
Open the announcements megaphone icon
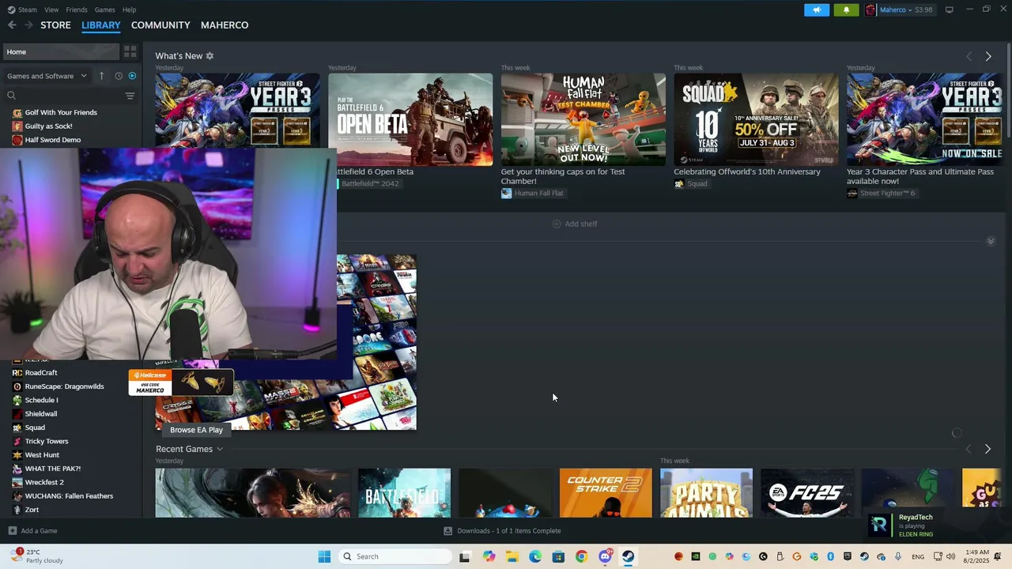pyautogui.click(x=817, y=10)
